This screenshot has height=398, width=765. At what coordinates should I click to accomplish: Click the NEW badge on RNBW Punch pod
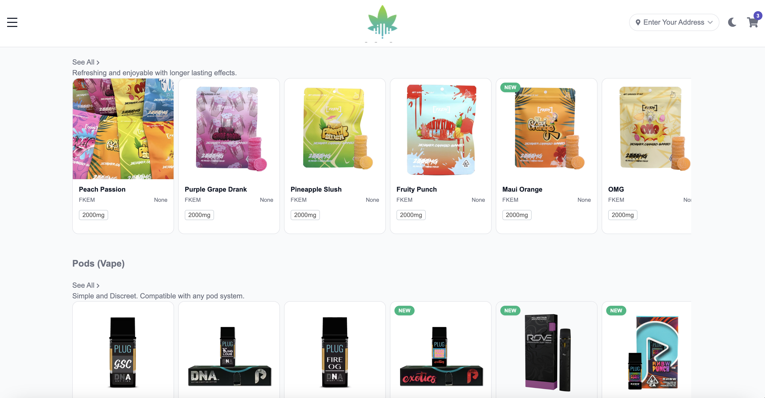tap(616, 311)
